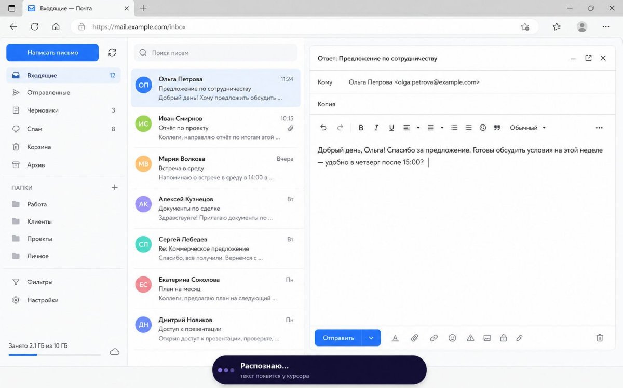Image resolution: width=623 pixels, height=388 pixels.
Task: Discard the draft with the trash icon
Action: 600,338
